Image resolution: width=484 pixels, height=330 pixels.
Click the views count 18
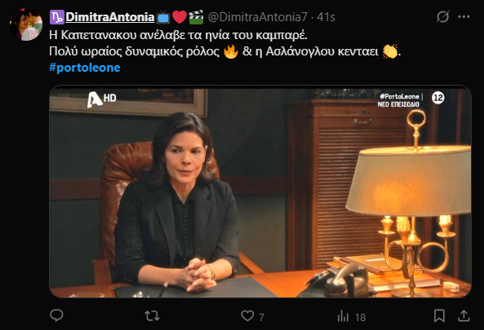(x=360, y=317)
